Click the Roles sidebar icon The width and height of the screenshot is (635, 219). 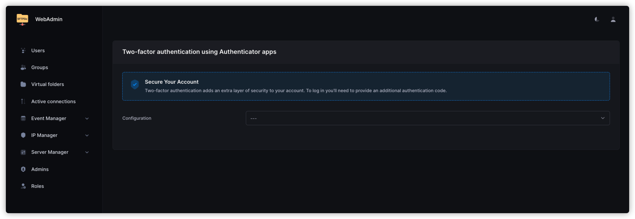tap(23, 186)
